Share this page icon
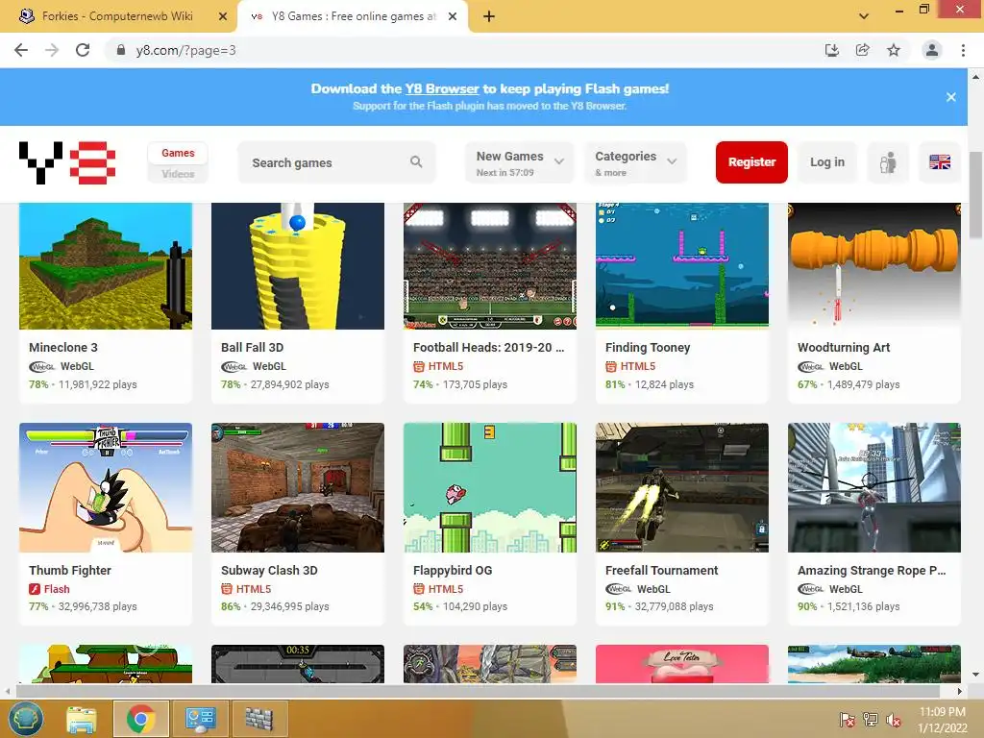 (863, 50)
